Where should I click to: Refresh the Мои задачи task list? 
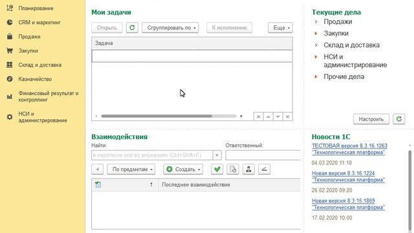(132, 27)
